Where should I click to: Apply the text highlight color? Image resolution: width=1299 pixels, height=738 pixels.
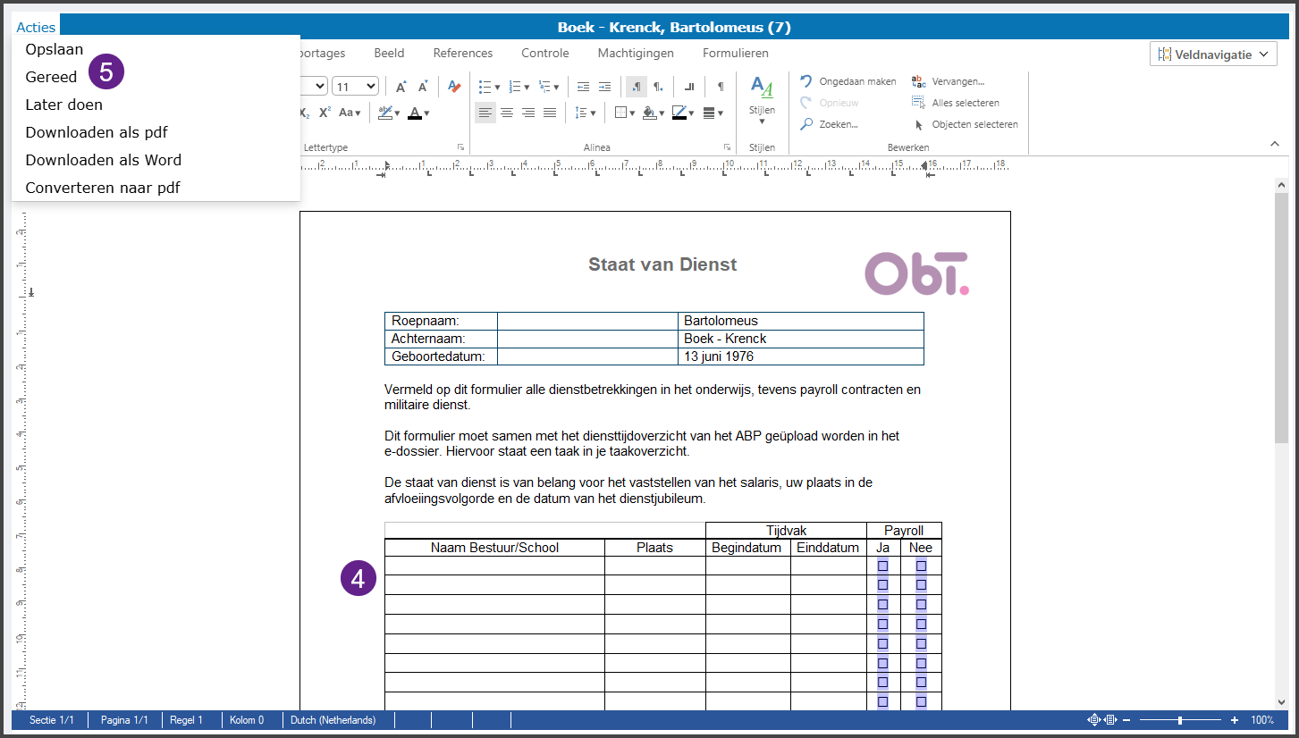(386, 113)
